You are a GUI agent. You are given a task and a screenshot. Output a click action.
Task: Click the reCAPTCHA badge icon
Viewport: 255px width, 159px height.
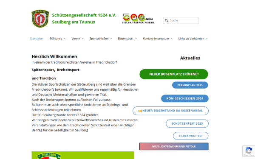click(x=249, y=151)
